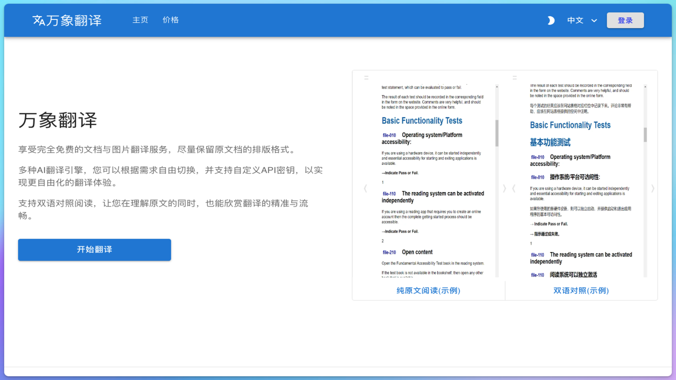This screenshot has width=676, height=380.
Task: Click the right arrow beside the bilingual preview
Action: tap(653, 189)
